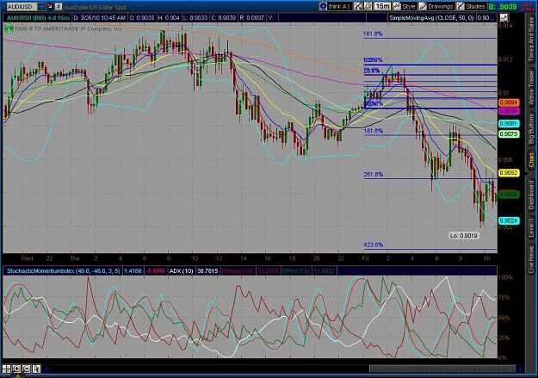
Task: Click the light green 0.9075 price label
Action: (509, 134)
